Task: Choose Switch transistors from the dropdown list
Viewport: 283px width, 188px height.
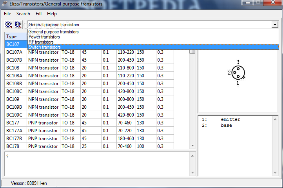Action: tap(153, 47)
